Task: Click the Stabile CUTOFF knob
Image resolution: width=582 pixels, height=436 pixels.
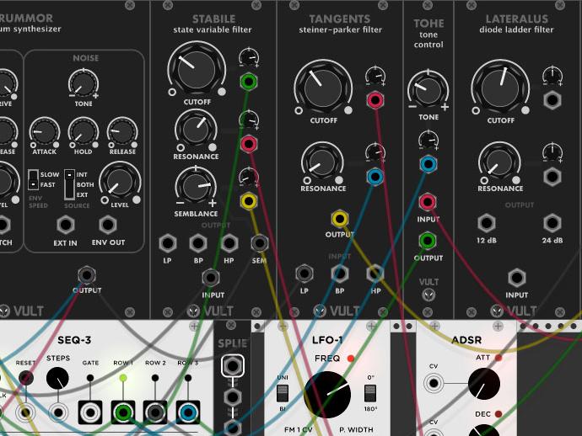Action: (197, 70)
